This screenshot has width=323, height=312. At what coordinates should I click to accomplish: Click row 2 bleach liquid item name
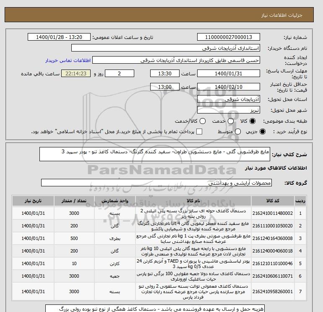[x=193, y=226]
